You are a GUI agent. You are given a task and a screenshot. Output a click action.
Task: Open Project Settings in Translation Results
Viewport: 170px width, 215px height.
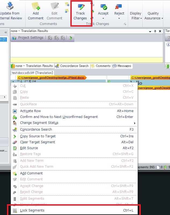coord(28,38)
